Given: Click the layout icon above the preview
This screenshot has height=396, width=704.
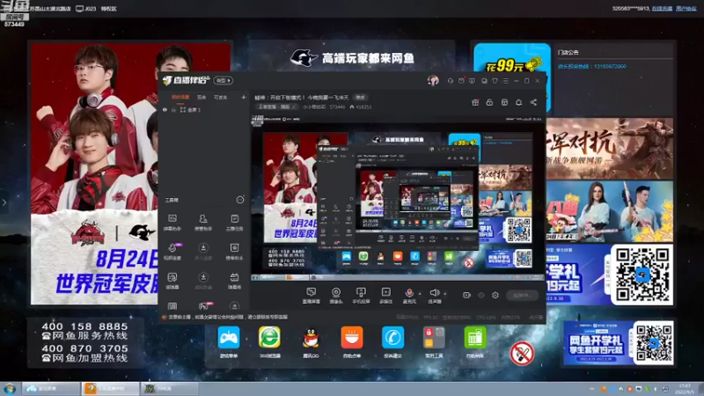Looking at the screenshot, I should point(504,102).
